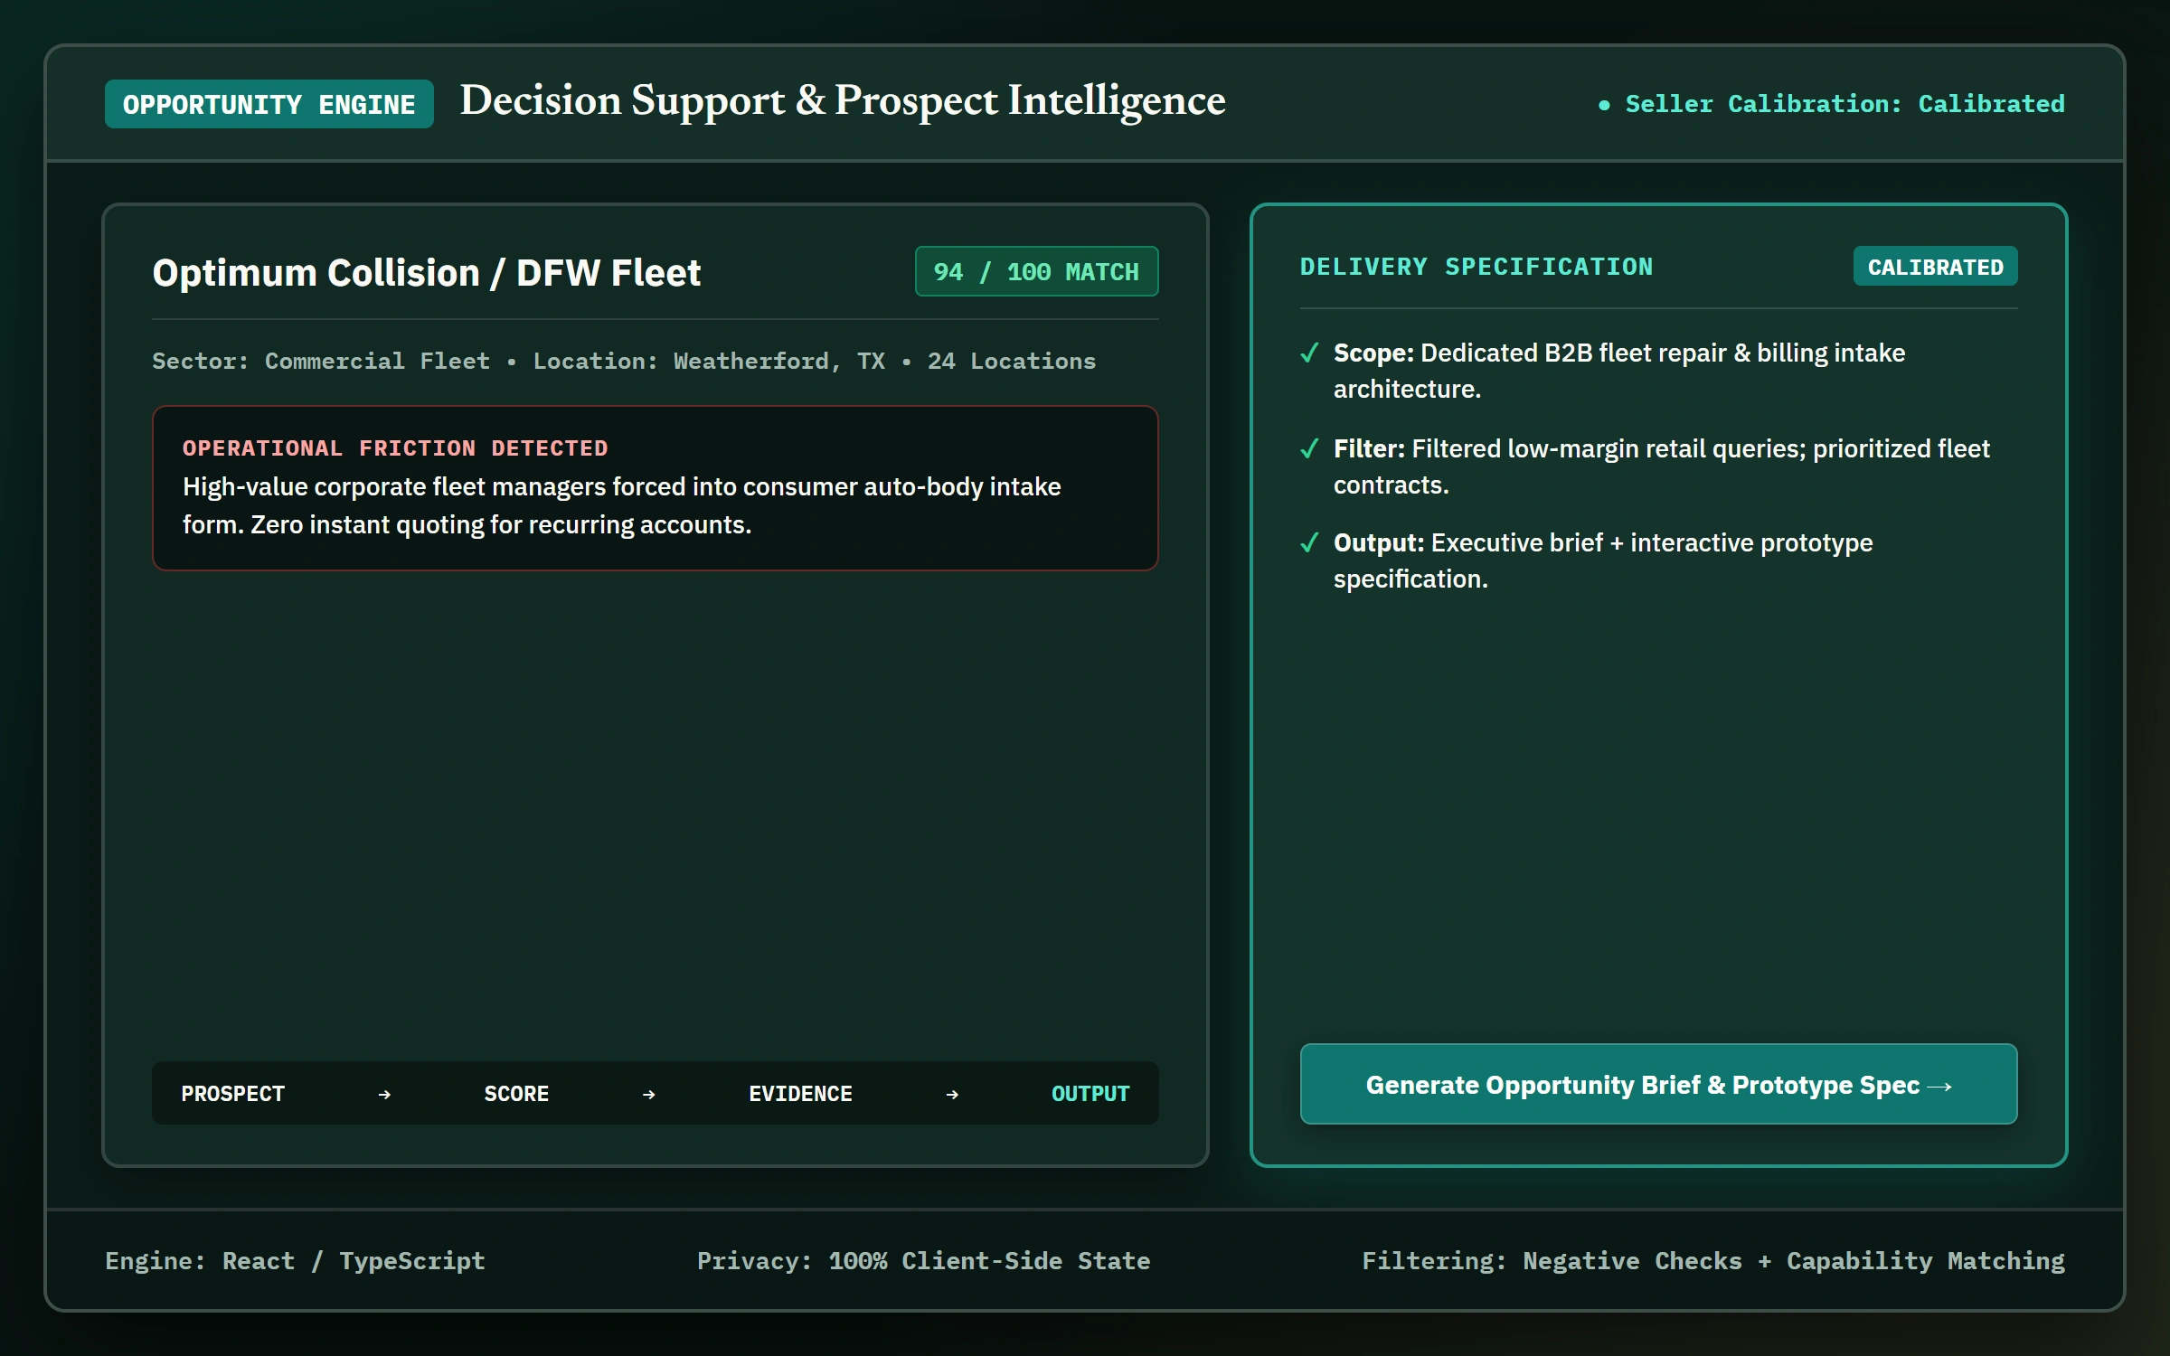Click the OPPORTUNITY ENGINE badge
The width and height of the screenshot is (2170, 1356).
pos(269,104)
